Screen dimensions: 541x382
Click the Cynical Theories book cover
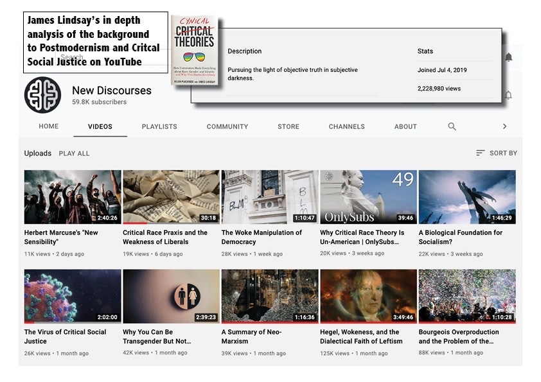[x=193, y=51]
